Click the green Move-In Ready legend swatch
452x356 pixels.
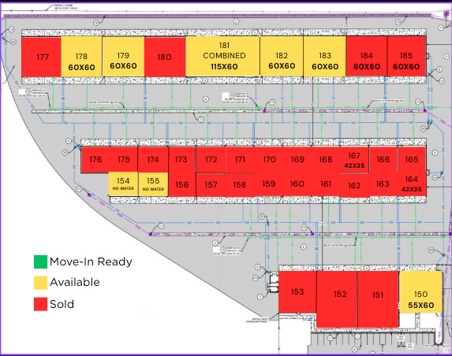[41, 262]
